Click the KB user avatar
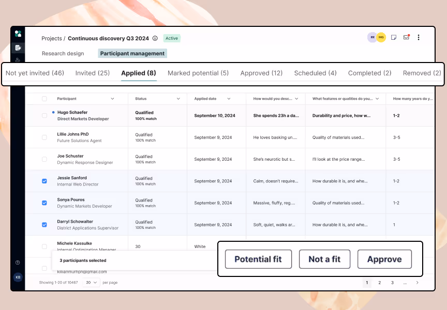 pos(18,277)
